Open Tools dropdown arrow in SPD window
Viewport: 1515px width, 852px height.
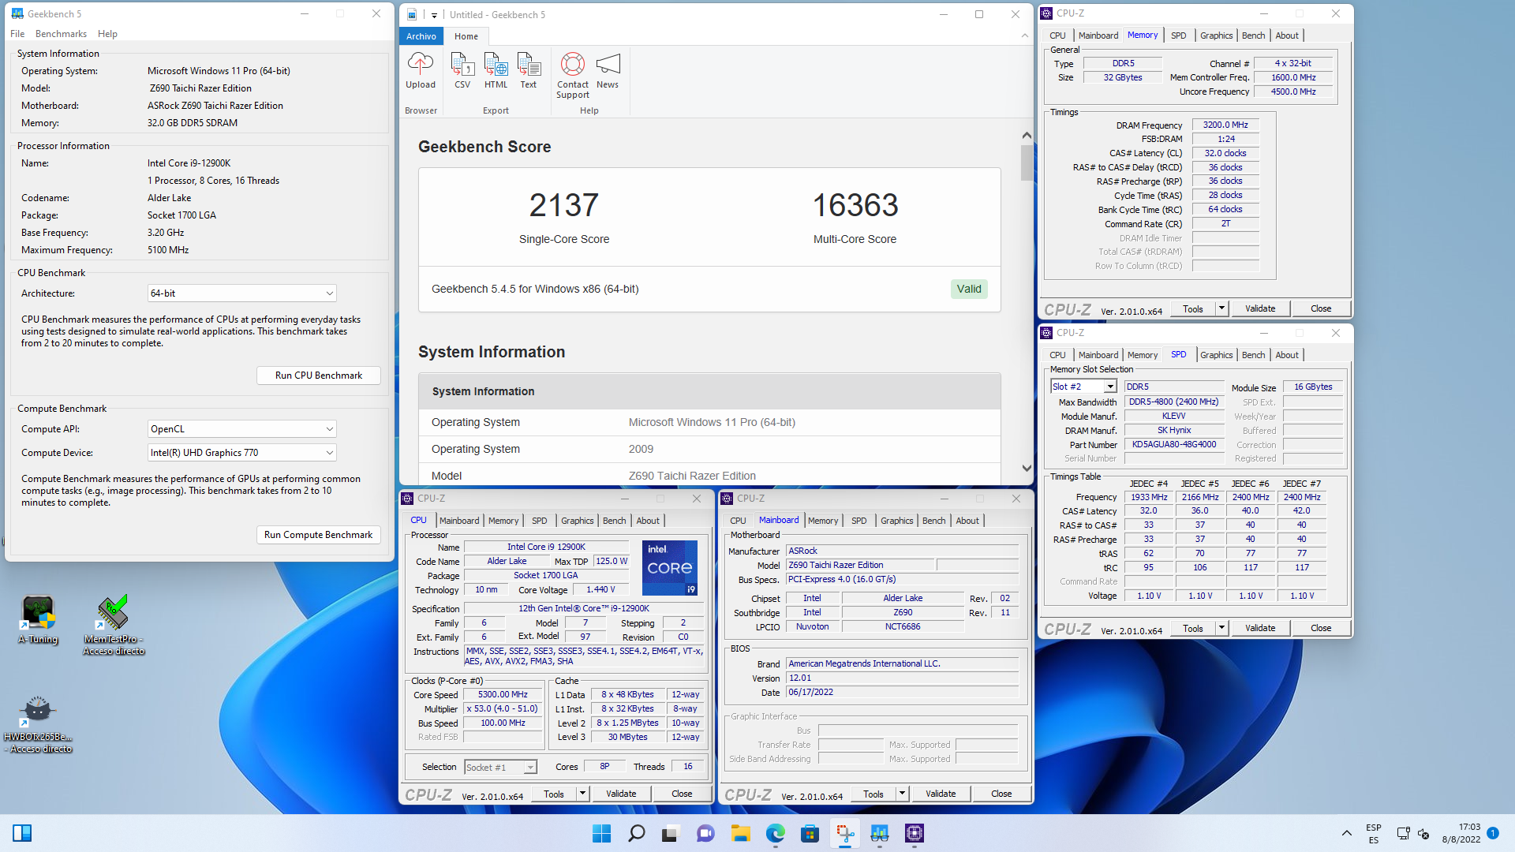1221,628
